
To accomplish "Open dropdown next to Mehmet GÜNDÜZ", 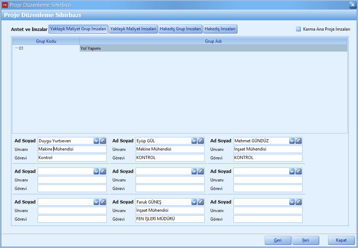I will 292,141.
